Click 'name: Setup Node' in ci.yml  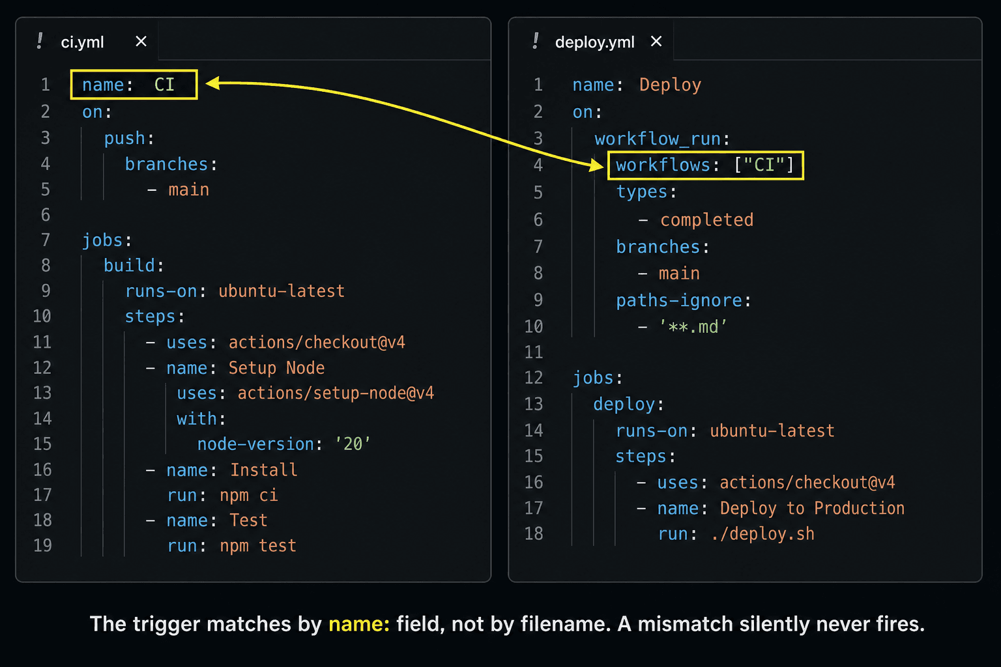point(245,367)
